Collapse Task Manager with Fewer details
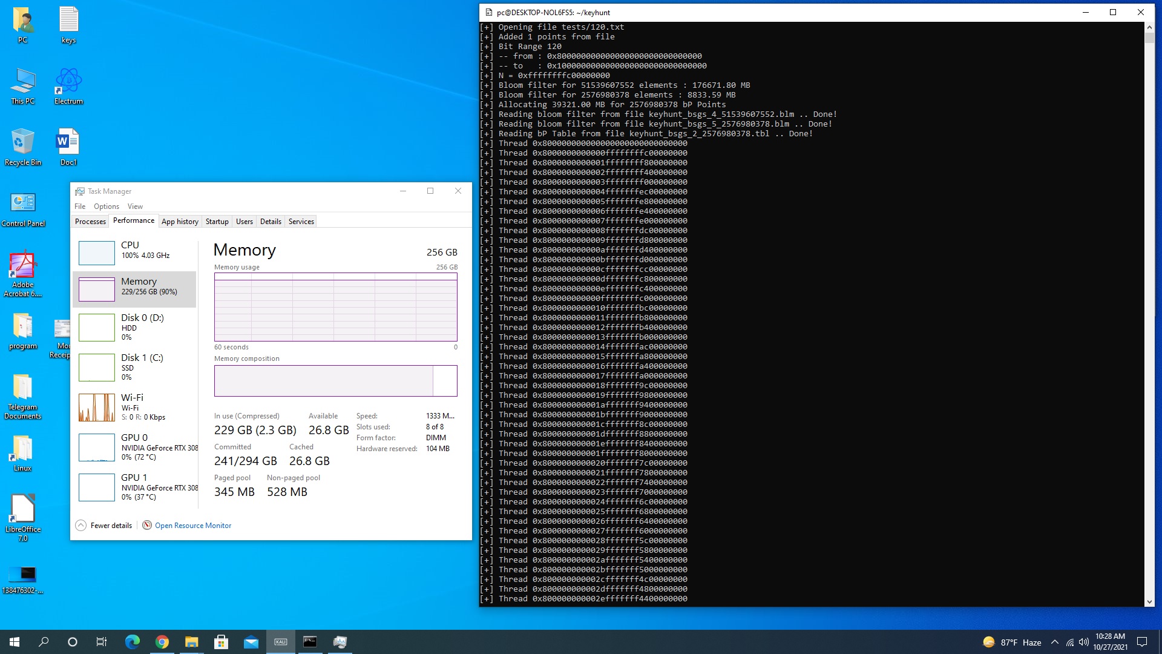Image resolution: width=1162 pixels, height=654 pixels. pyautogui.click(x=104, y=526)
